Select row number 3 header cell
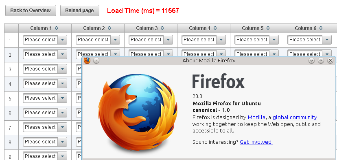Screen dimensions: 337x160 pos(11,69)
